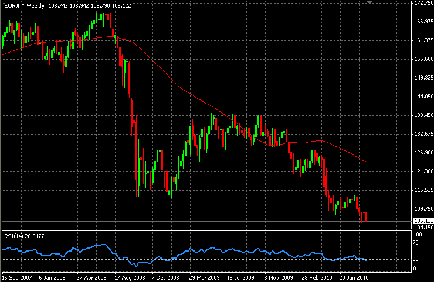Image resolution: width=434 pixels, height=282 pixels.
Task: Click the 6 Jan 2008 date label
Action: coord(52,277)
